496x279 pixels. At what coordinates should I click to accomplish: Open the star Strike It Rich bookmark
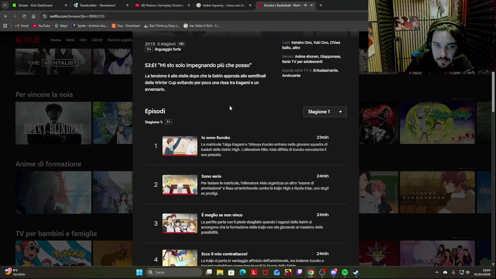(x=201, y=26)
